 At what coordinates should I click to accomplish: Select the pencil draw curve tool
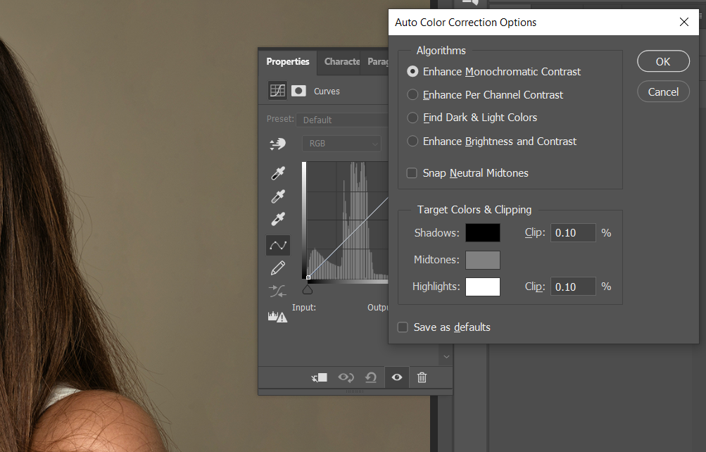278,268
